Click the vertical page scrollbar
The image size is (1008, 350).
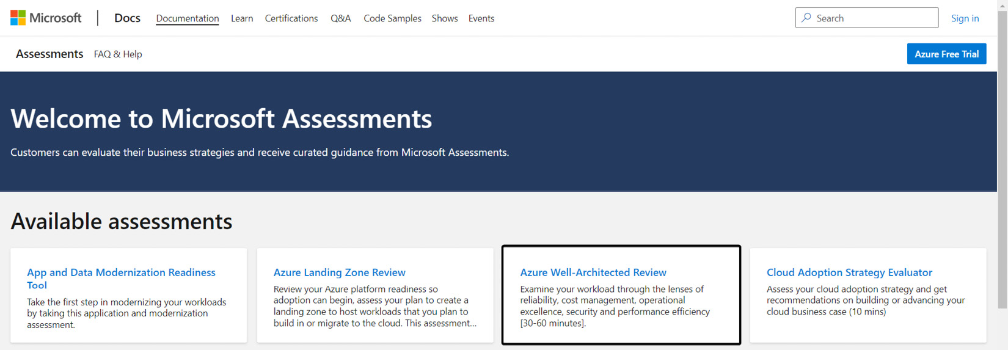(1003, 159)
